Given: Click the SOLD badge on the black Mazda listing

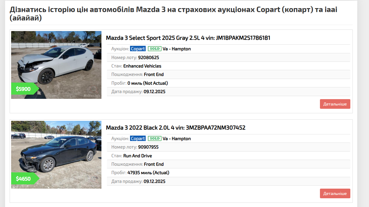Looking at the screenshot, I should tap(155, 139).
